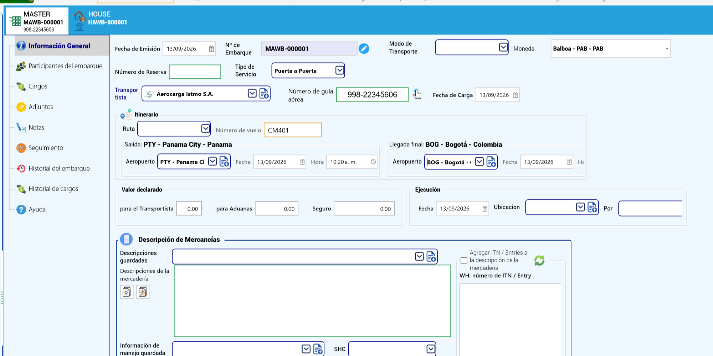Add new saved handling information icon

(318, 349)
